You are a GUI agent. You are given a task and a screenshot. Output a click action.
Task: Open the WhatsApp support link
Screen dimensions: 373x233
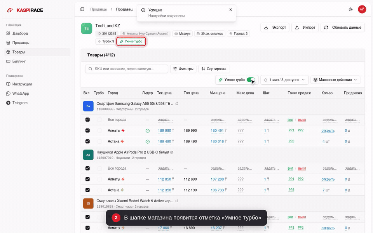point(37,94)
